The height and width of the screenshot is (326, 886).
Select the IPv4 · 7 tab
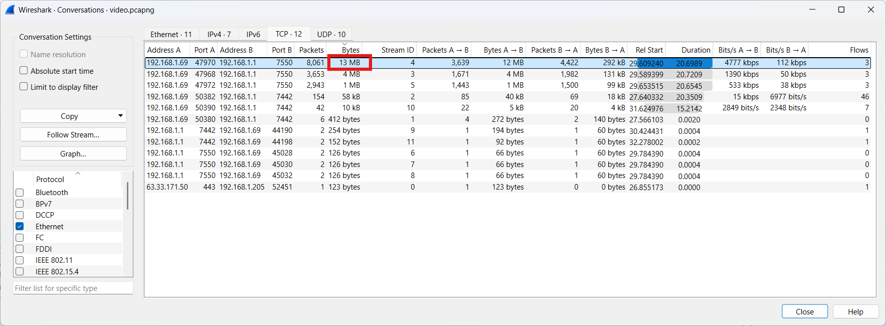(219, 34)
